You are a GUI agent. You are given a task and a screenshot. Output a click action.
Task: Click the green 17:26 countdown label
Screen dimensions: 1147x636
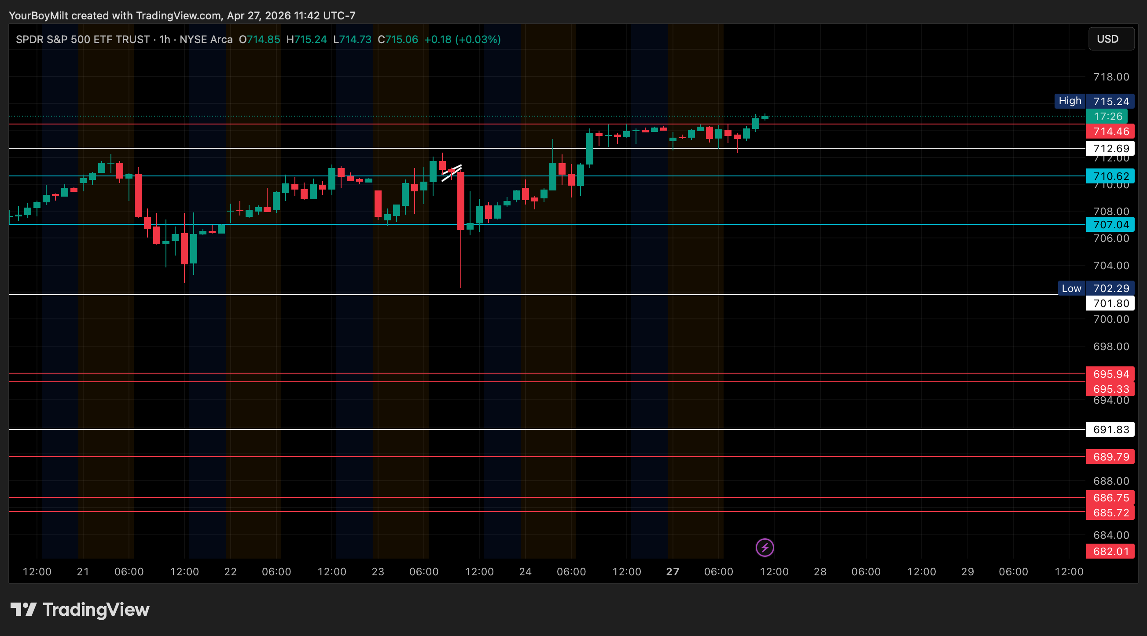click(x=1107, y=117)
